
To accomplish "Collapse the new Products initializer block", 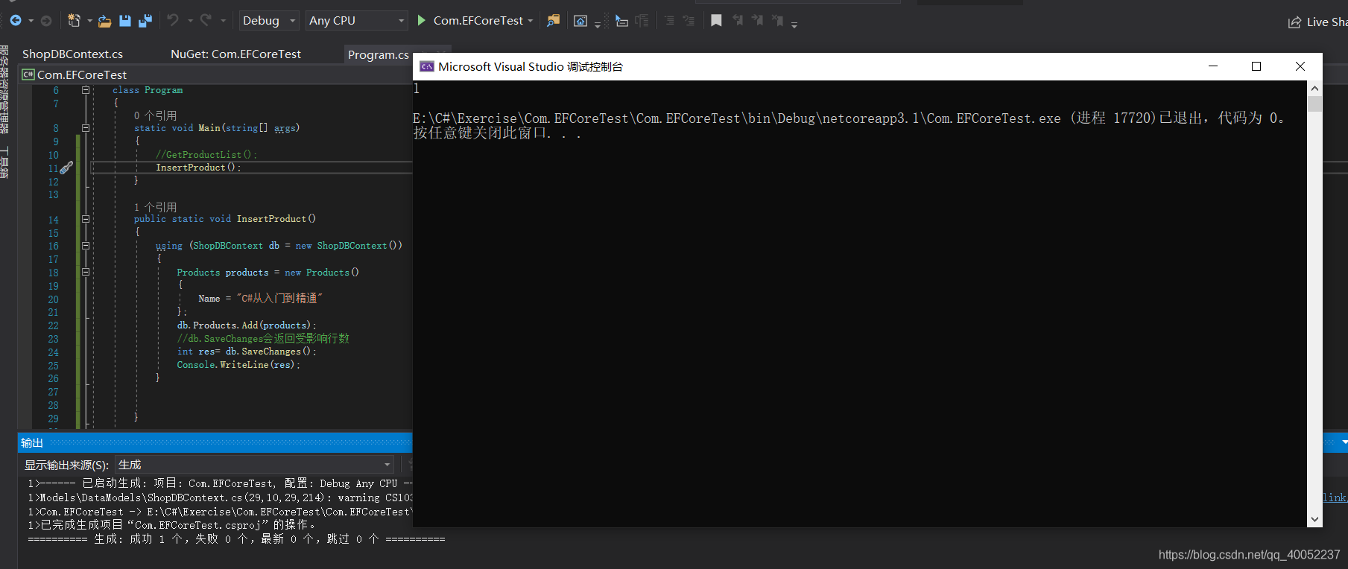I will [85, 273].
